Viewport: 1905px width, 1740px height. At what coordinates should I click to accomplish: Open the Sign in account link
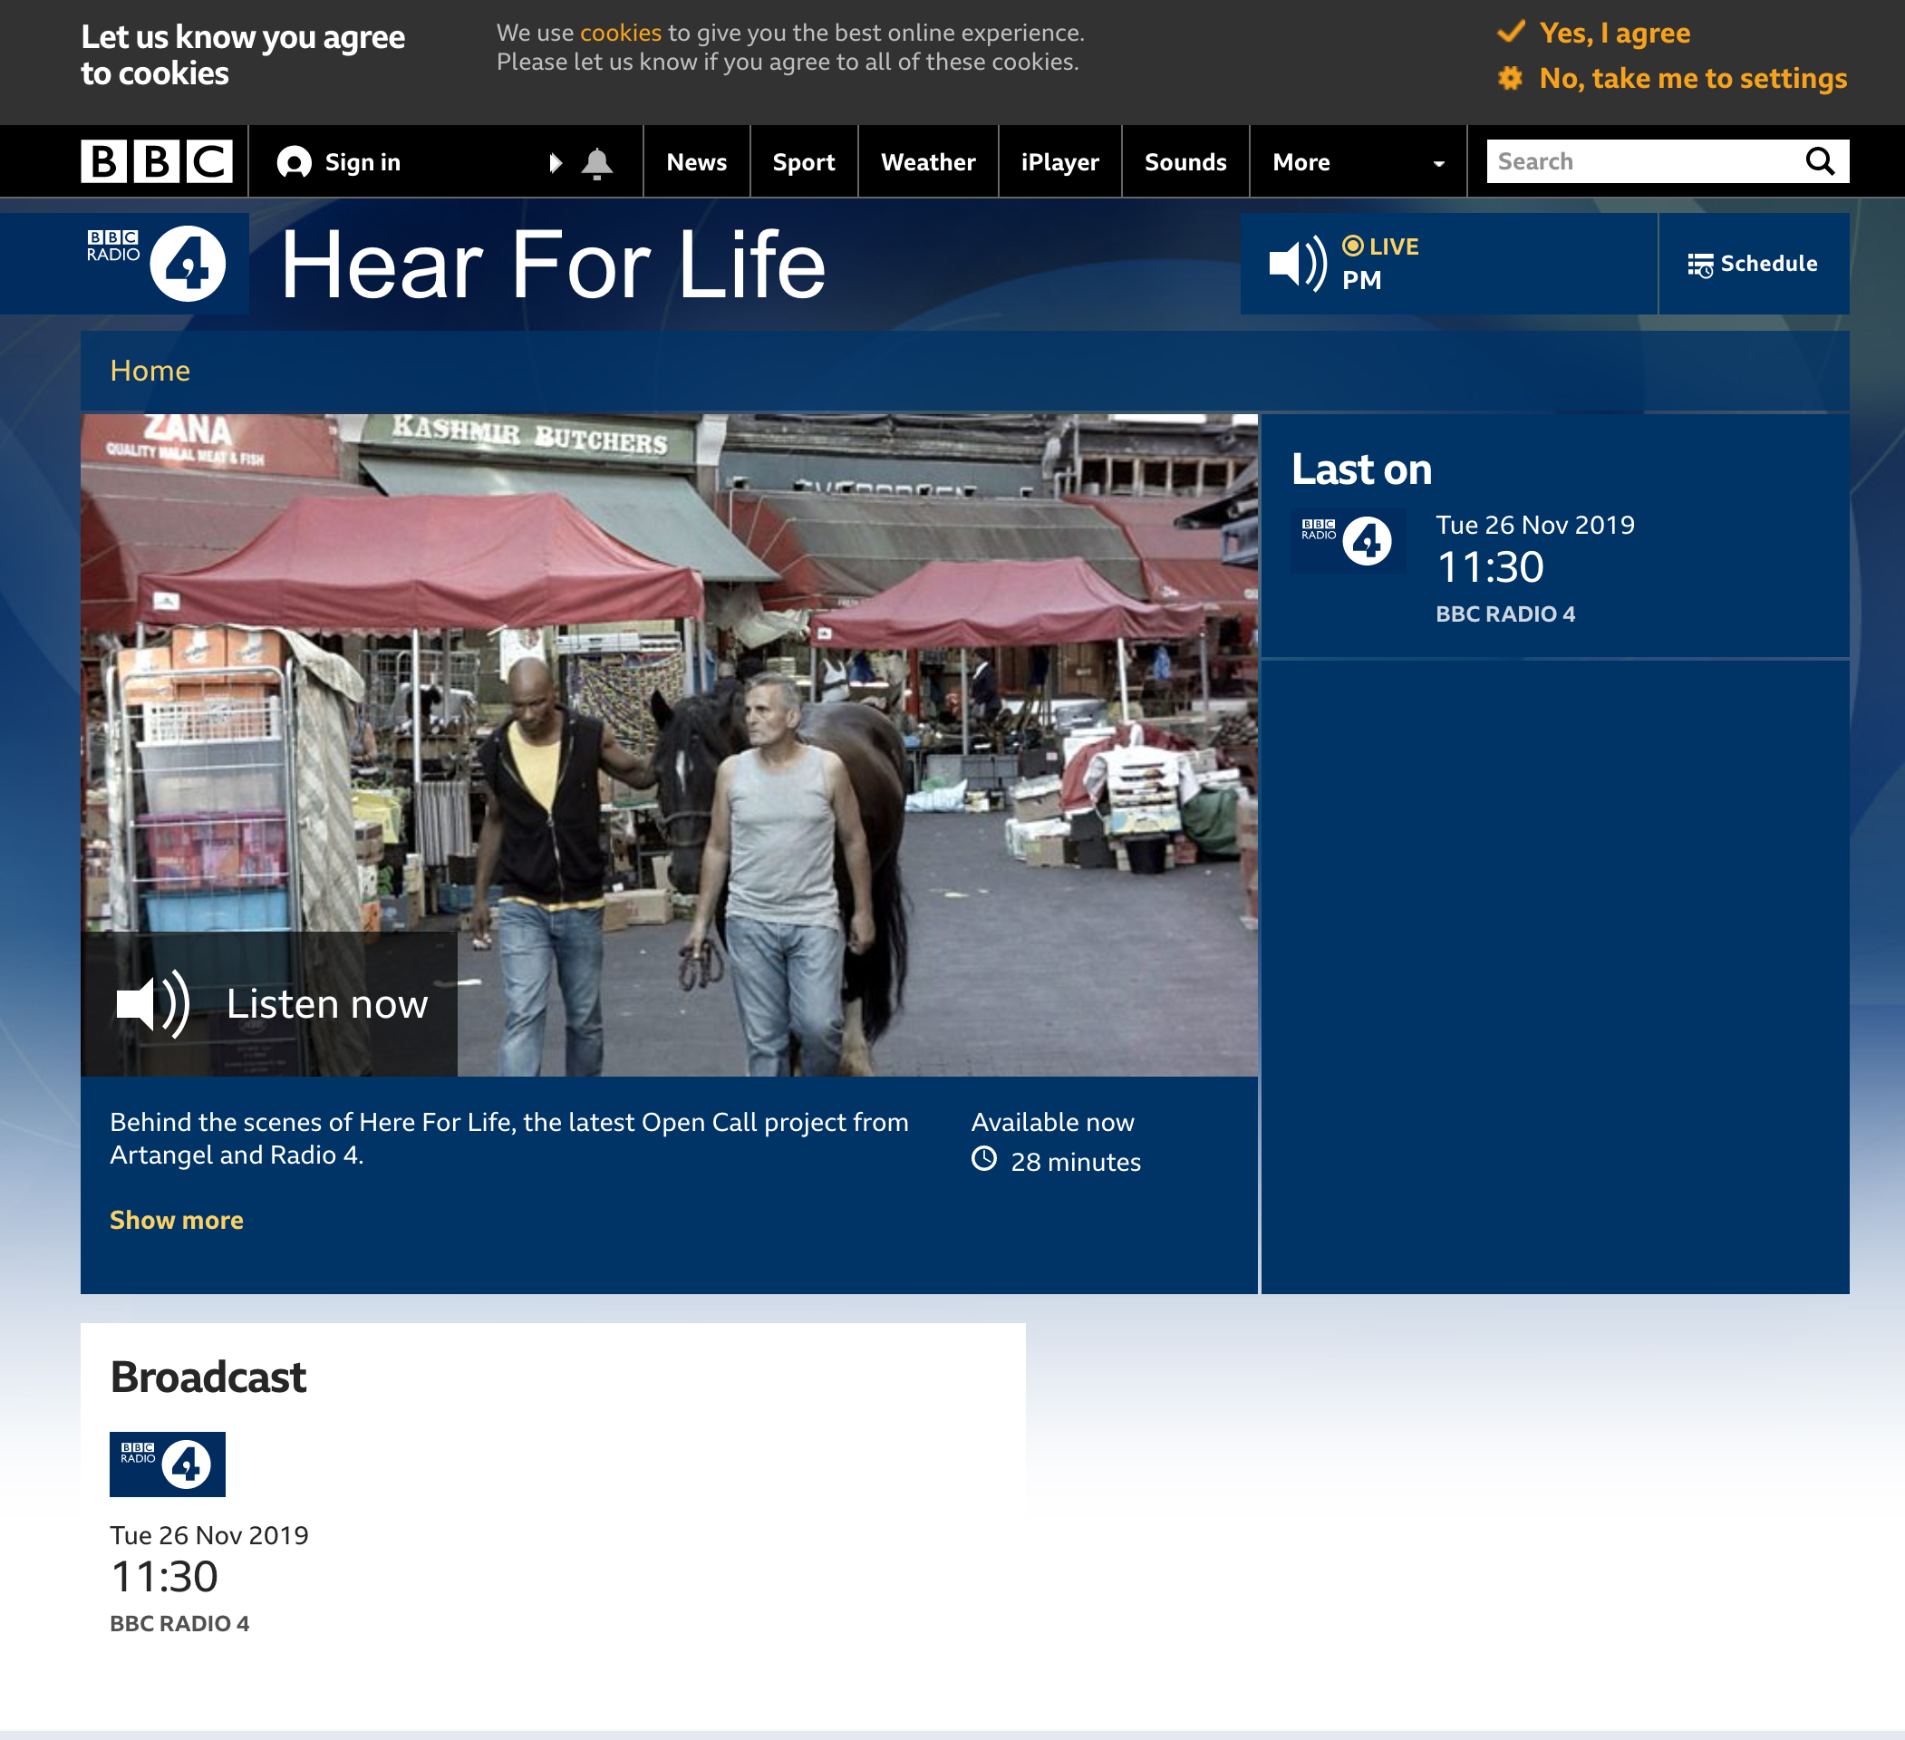coord(338,162)
